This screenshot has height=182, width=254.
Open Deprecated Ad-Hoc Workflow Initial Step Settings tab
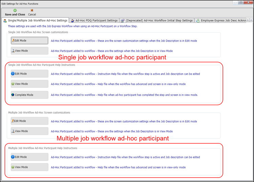[x=157, y=20]
